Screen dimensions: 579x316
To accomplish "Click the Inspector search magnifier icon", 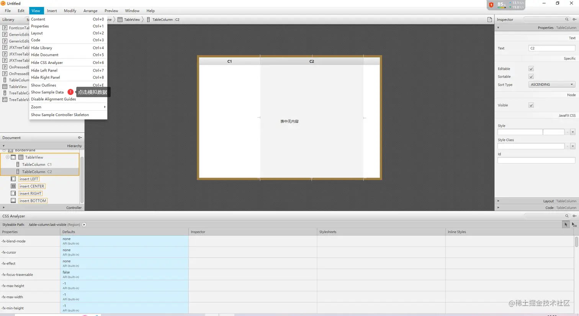I will pos(567,19).
